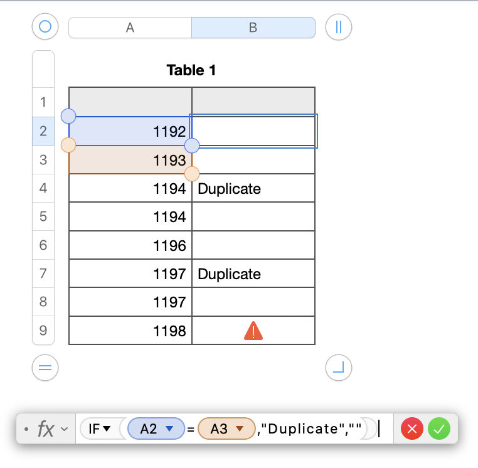
Task: Open the fx function menu
Action: coord(49,429)
